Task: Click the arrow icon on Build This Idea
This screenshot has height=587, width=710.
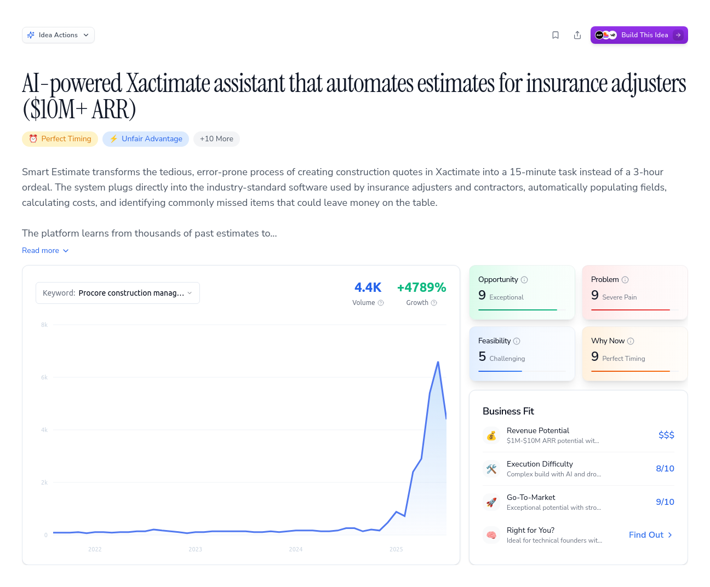Action: pos(678,35)
